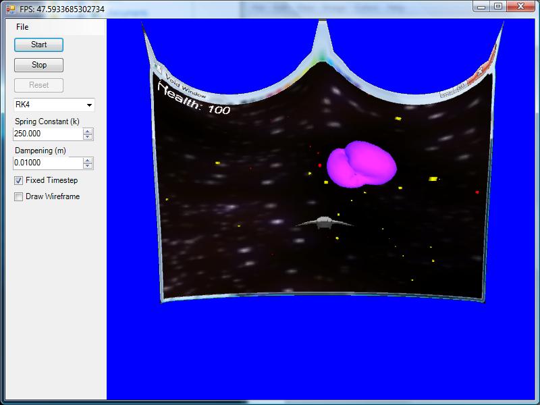Screen dimensions: 540x405
Task: Decrease Dampening with the down arrow
Action: click(88, 166)
